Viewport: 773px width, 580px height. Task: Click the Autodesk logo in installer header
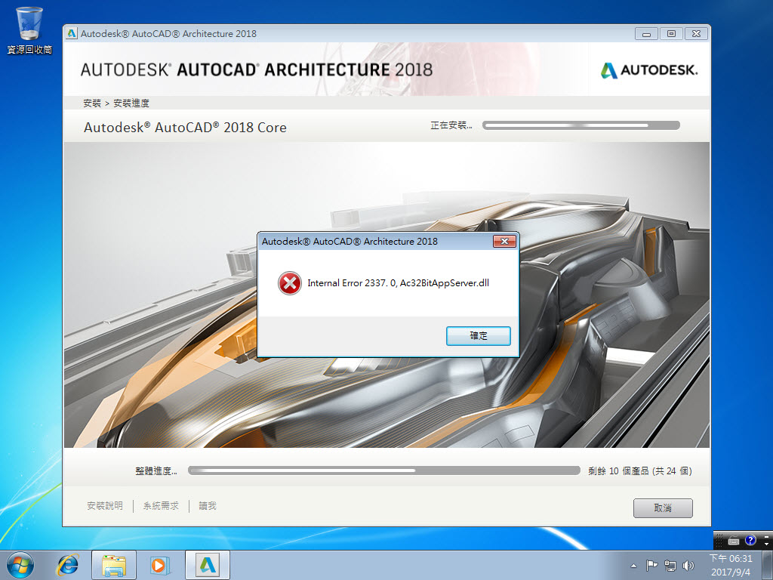click(648, 70)
